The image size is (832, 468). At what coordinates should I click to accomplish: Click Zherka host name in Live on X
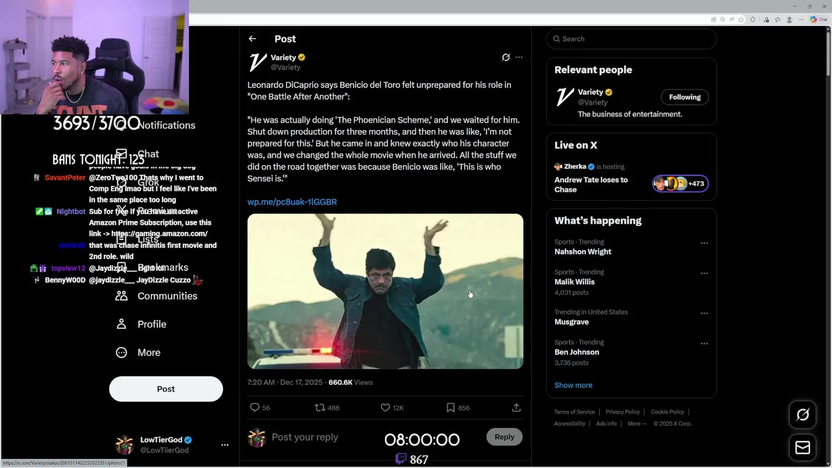[575, 166]
